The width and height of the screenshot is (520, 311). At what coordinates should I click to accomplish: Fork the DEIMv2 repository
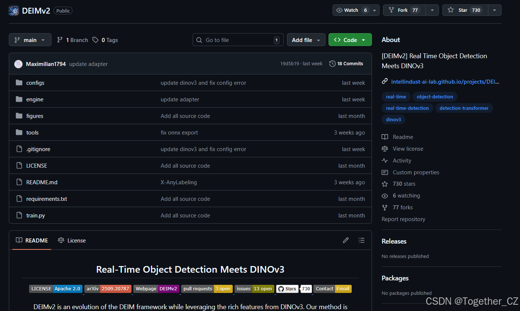tap(404, 10)
